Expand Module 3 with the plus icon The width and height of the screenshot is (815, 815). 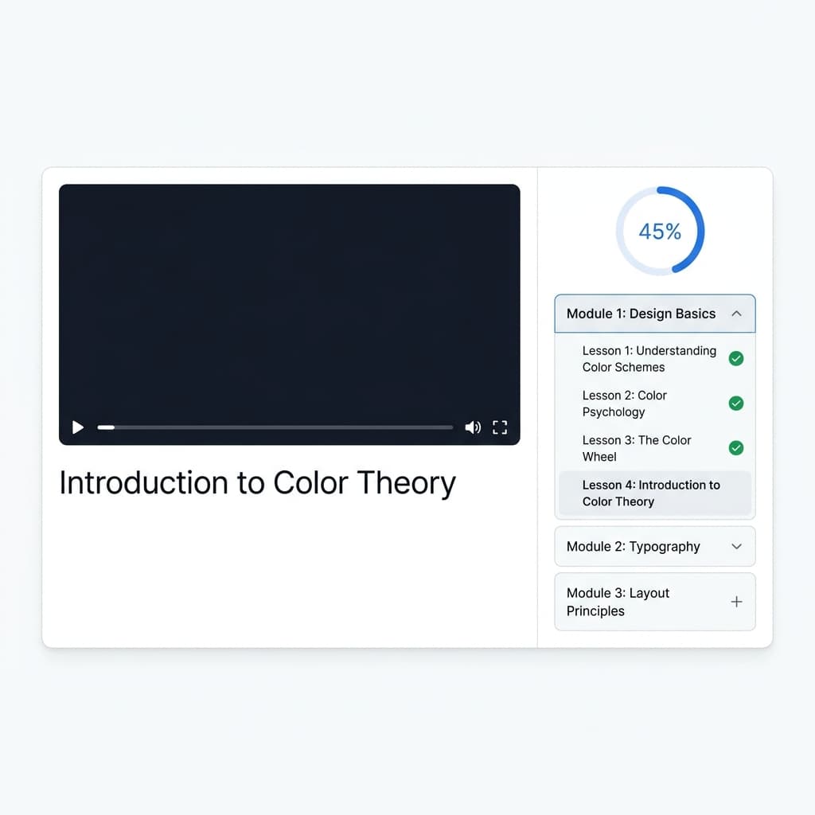tap(736, 602)
